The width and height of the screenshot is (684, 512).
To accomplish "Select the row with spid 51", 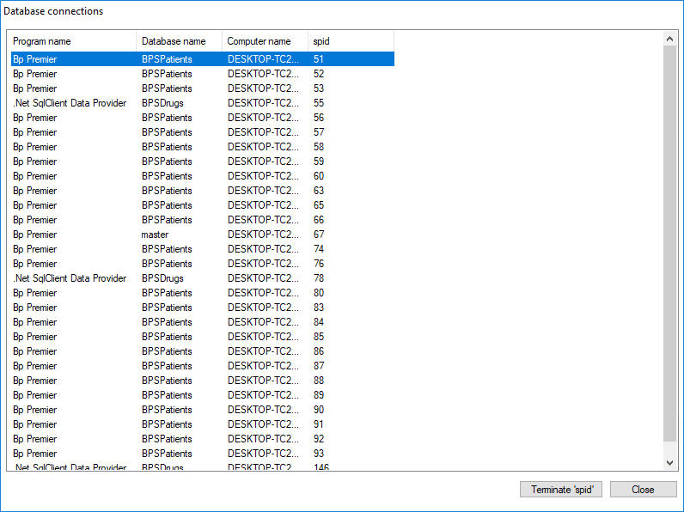I will click(x=203, y=59).
